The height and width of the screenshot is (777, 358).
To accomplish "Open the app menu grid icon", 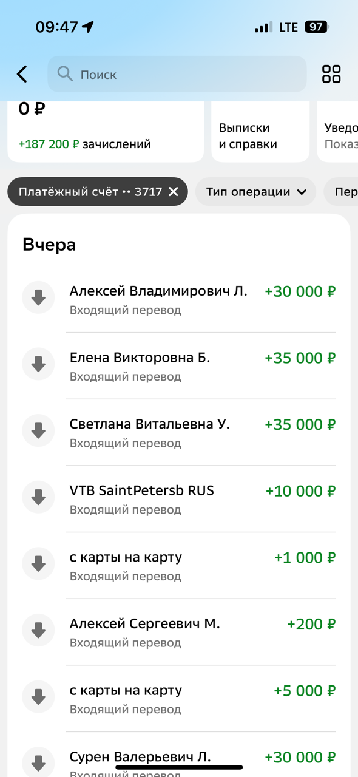I will point(331,74).
